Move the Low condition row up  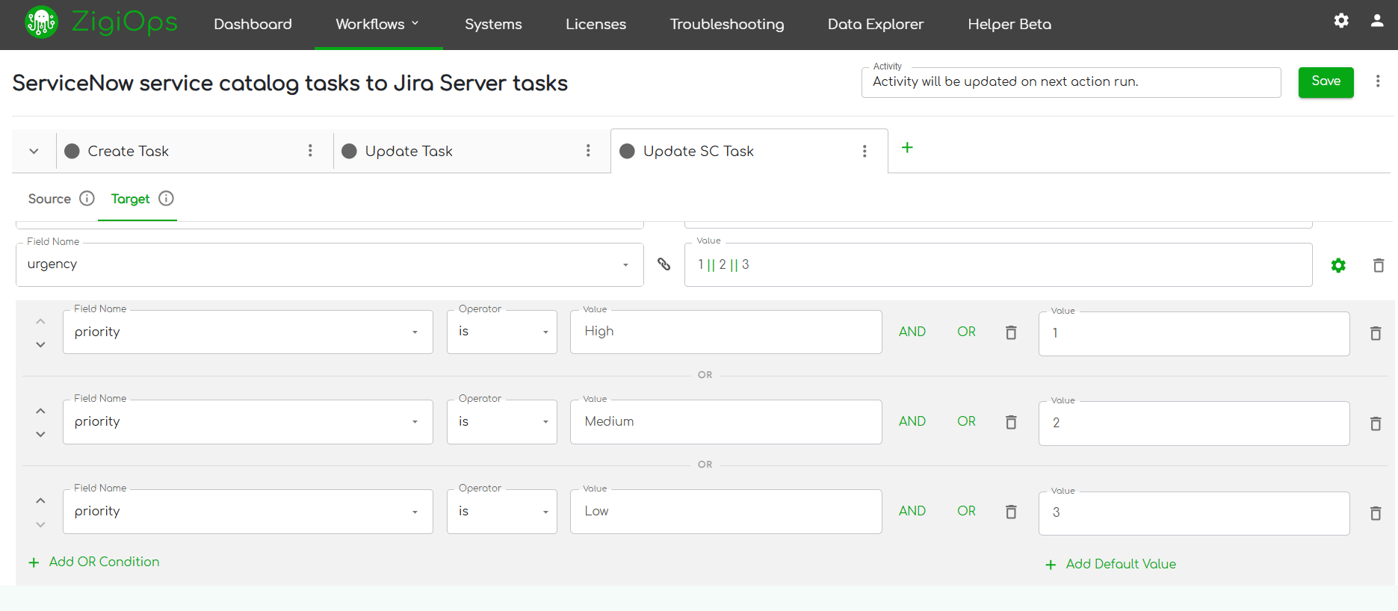pos(40,500)
